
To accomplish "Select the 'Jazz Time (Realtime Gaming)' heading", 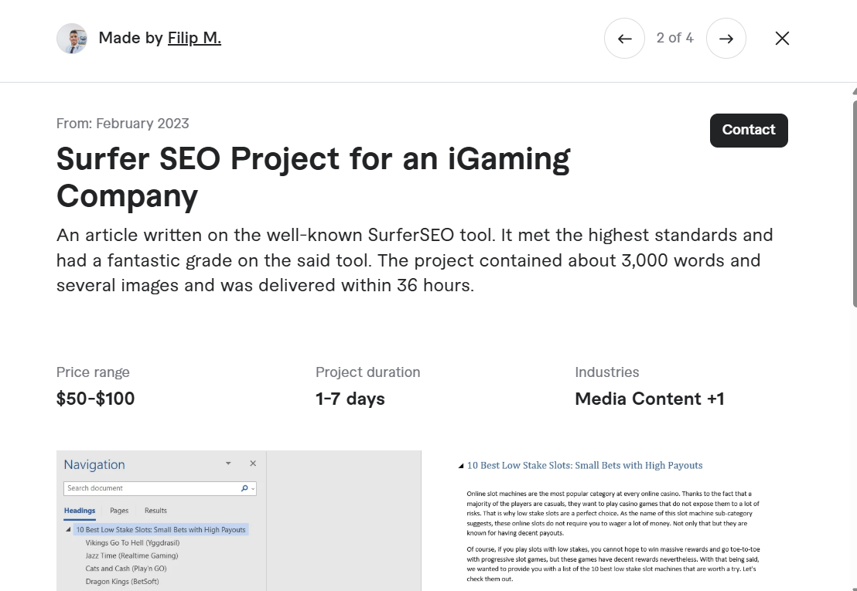I will 131,555.
